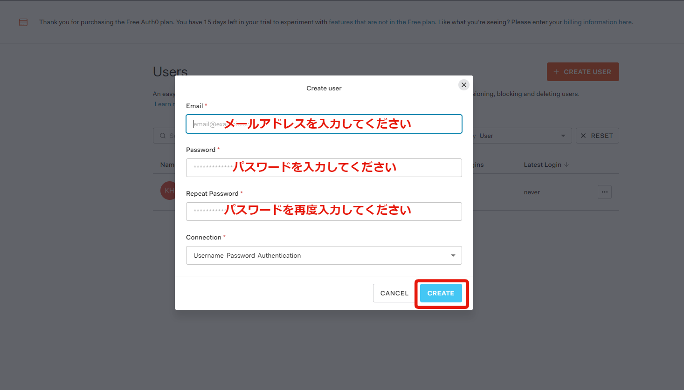Image resolution: width=684 pixels, height=390 pixels.
Task: Close the Create user dialog
Action: [x=463, y=85]
